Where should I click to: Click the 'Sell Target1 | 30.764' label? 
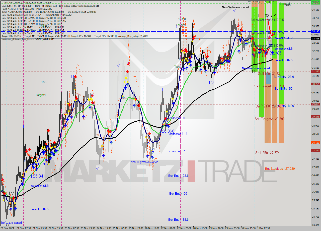269,86
